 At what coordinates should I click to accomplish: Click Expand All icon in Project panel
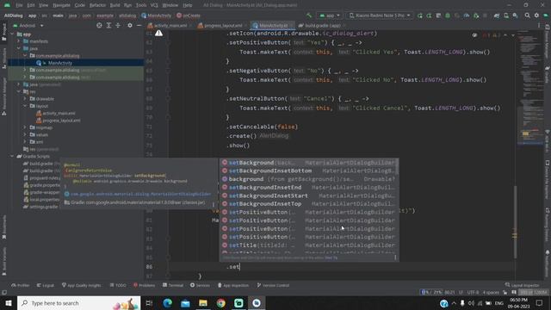[x=108, y=25]
